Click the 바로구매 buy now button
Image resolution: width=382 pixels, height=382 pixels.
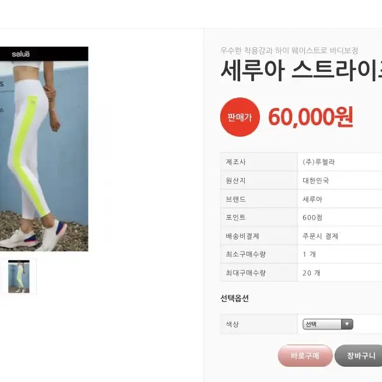click(305, 356)
